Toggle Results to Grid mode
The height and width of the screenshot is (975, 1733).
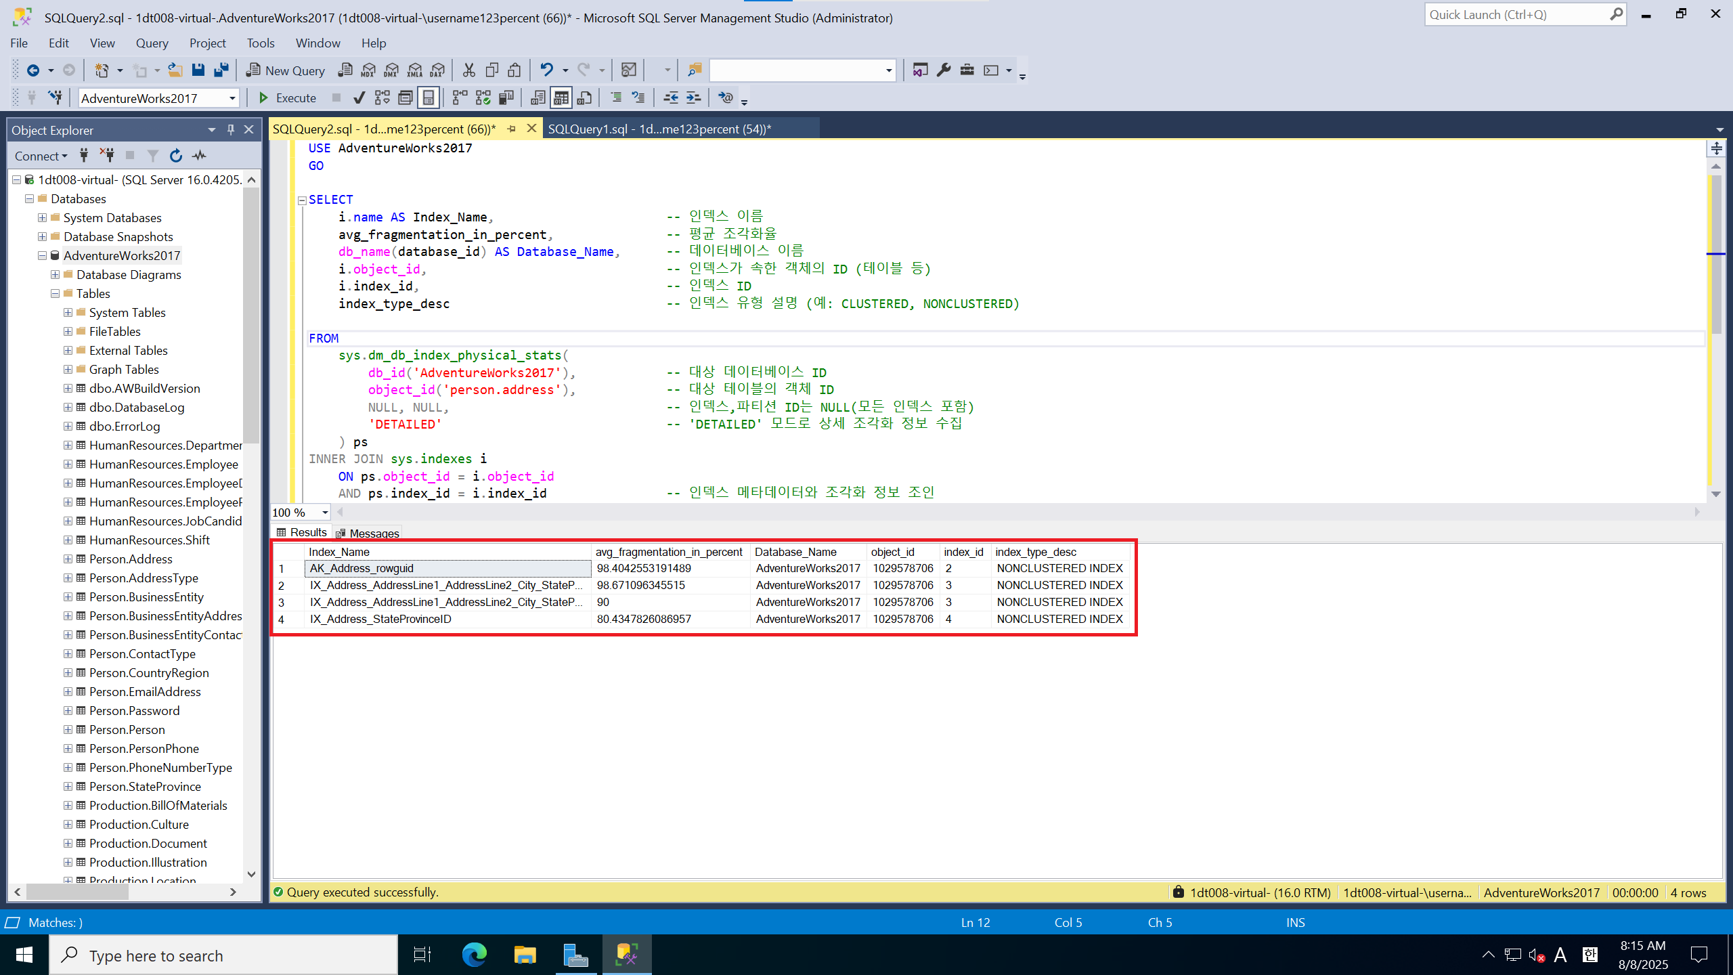pyautogui.click(x=561, y=98)
